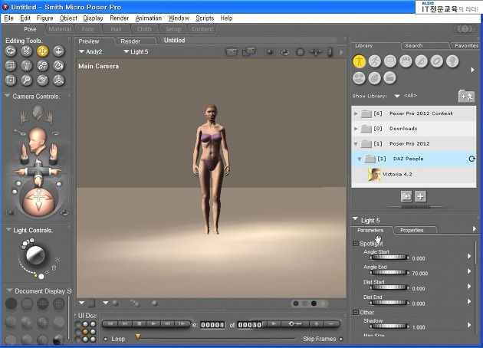Toggle the Loop radio button
This screenshot has width=483, height=348.
(x=106, y=339)
